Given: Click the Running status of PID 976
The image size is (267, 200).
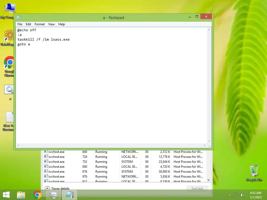Looking at the screenshot, I should (101, 176).
